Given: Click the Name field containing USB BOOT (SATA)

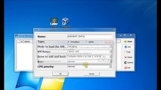Looking at the screenshot, I should coord(90,36).
